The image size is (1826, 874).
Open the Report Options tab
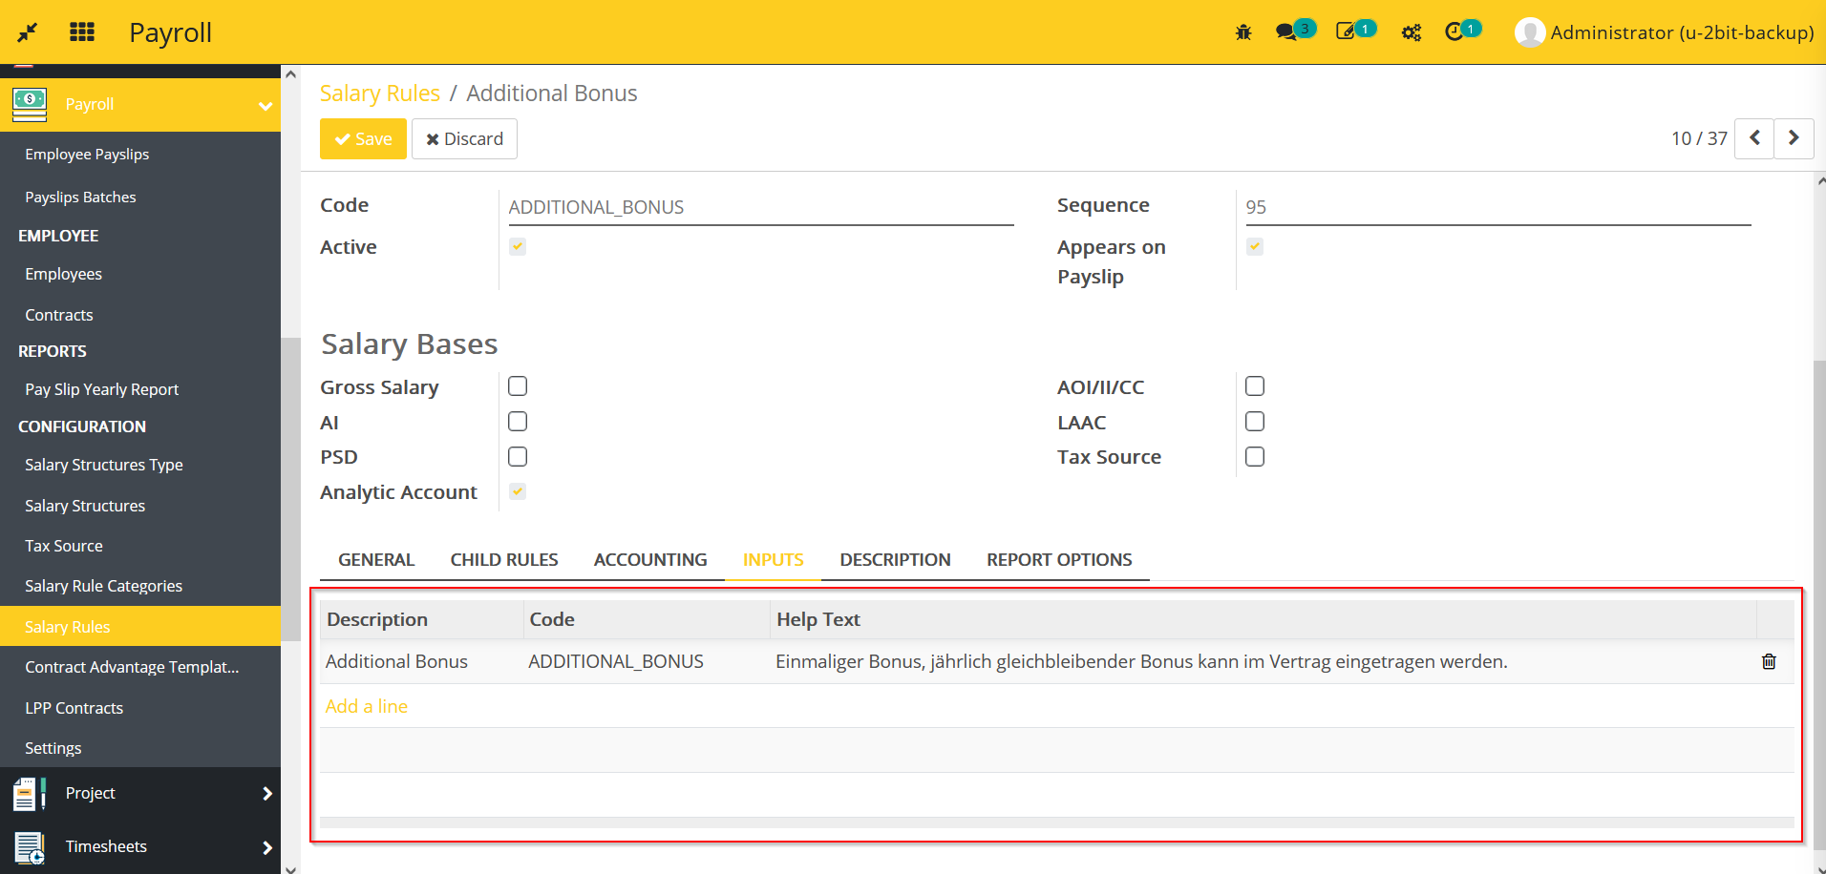(x=1059, y=560)
